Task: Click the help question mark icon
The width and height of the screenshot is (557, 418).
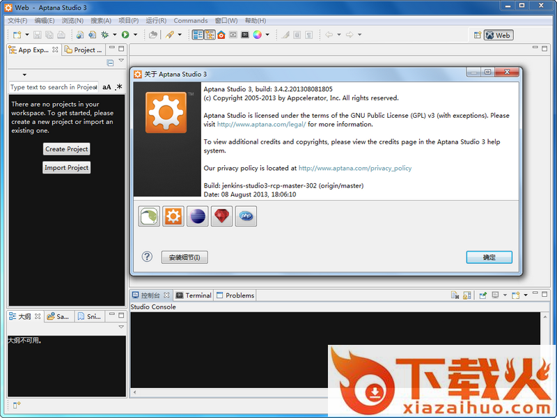Action: [147, 256]
